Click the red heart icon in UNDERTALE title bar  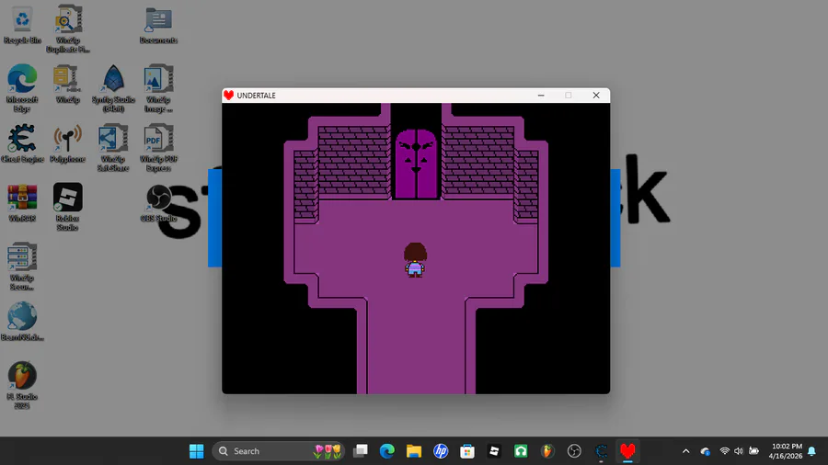(229, 96)
